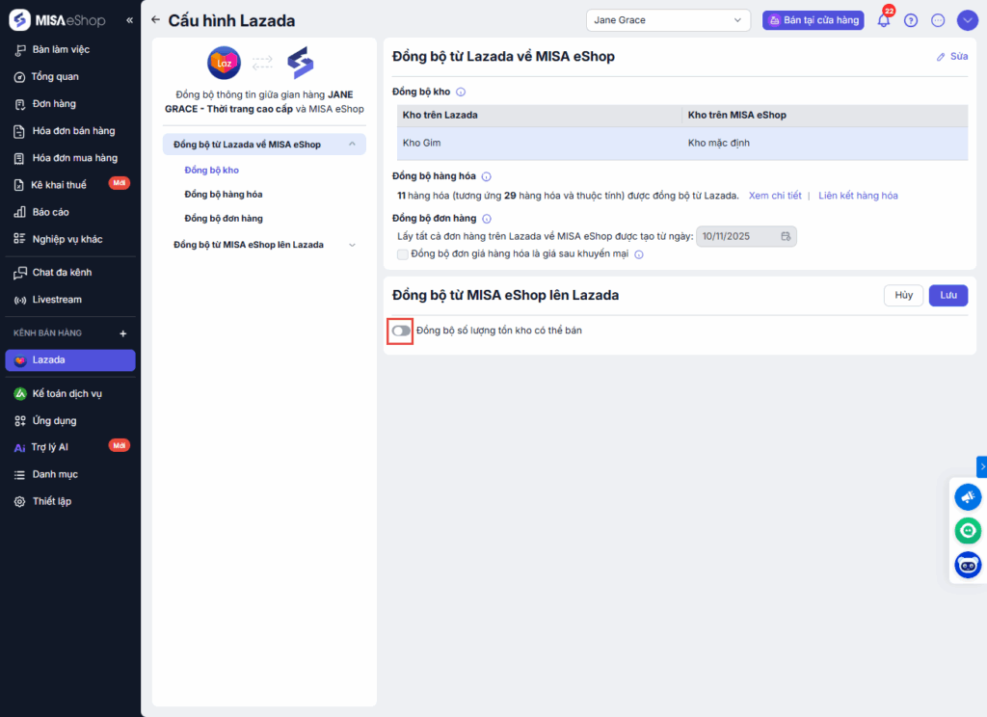Collapse the sidebar with double-chevron icon
Screen dimensions: 987x717
pyautogui.click(x=130, y=20)
